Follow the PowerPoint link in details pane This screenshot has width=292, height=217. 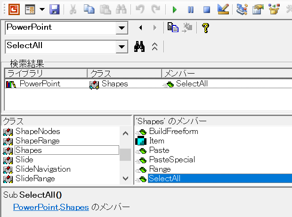36,207
